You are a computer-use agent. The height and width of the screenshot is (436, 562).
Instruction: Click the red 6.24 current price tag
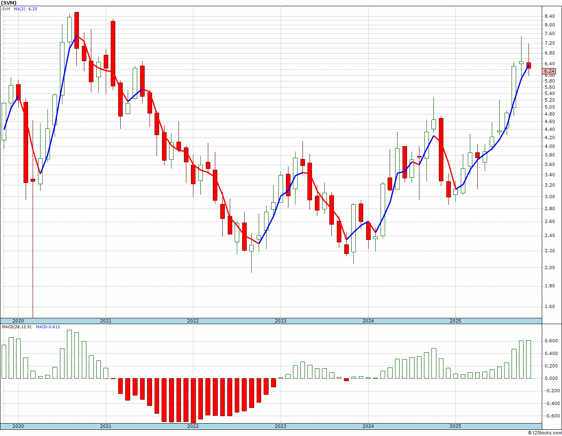(x=550, y=71)
